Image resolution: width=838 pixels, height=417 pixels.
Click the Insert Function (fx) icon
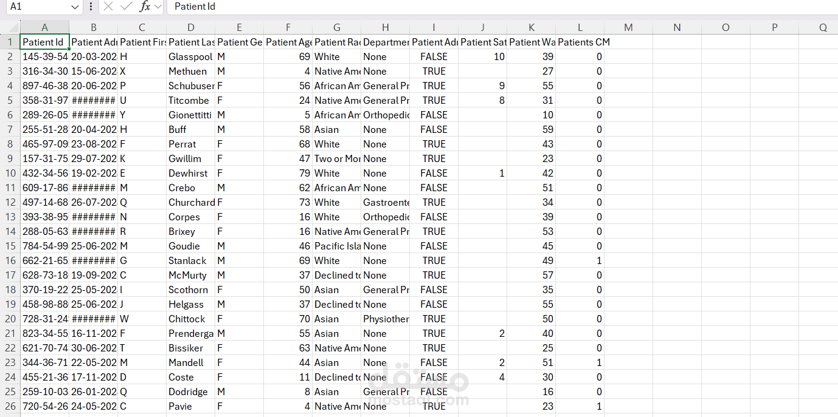coord(146,7)
